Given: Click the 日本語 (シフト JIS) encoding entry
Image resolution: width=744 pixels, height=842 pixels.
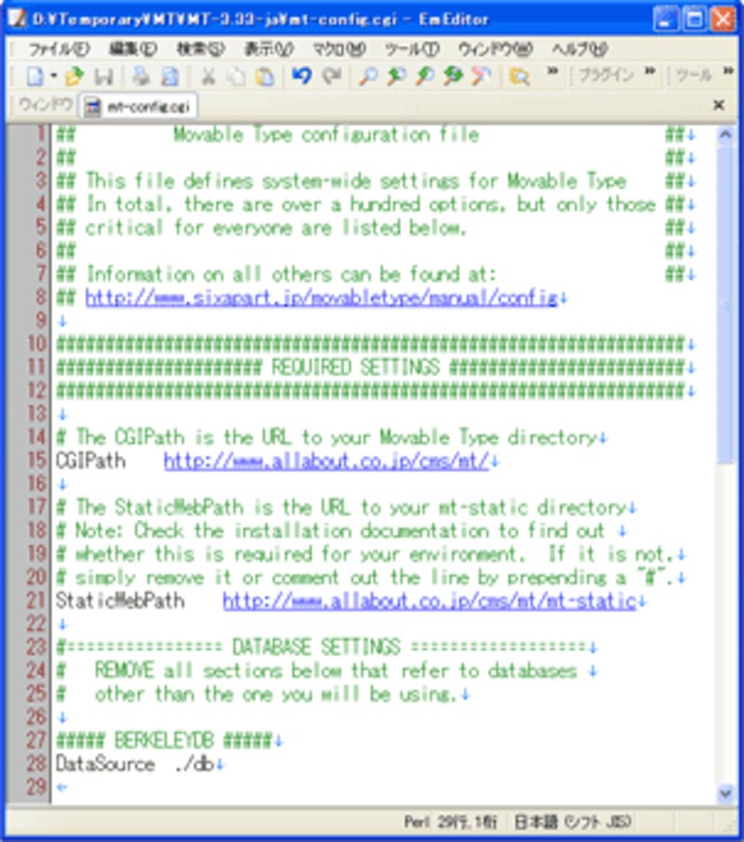Looking at the screenshot, I should (x=572, y=822).
